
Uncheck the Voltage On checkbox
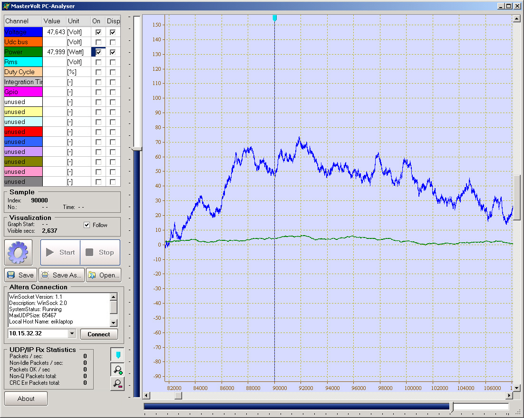(98, 32)
